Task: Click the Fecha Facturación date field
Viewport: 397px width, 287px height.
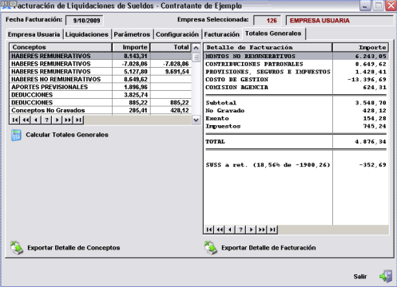Action: click(x=85, y=21)
